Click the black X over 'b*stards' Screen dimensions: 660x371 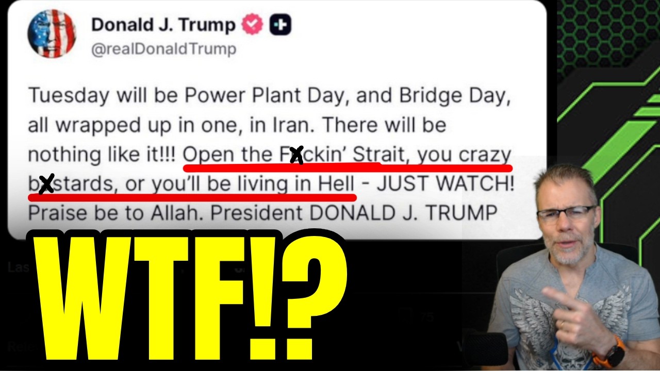coord(46,184)
